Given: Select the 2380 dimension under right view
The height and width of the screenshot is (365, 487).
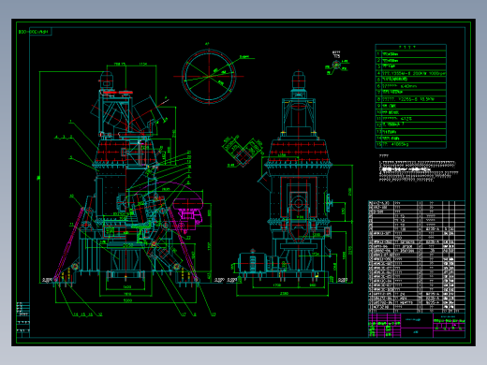Looking at the screenshot, I should pyautogui.click(x=284, y=293).
